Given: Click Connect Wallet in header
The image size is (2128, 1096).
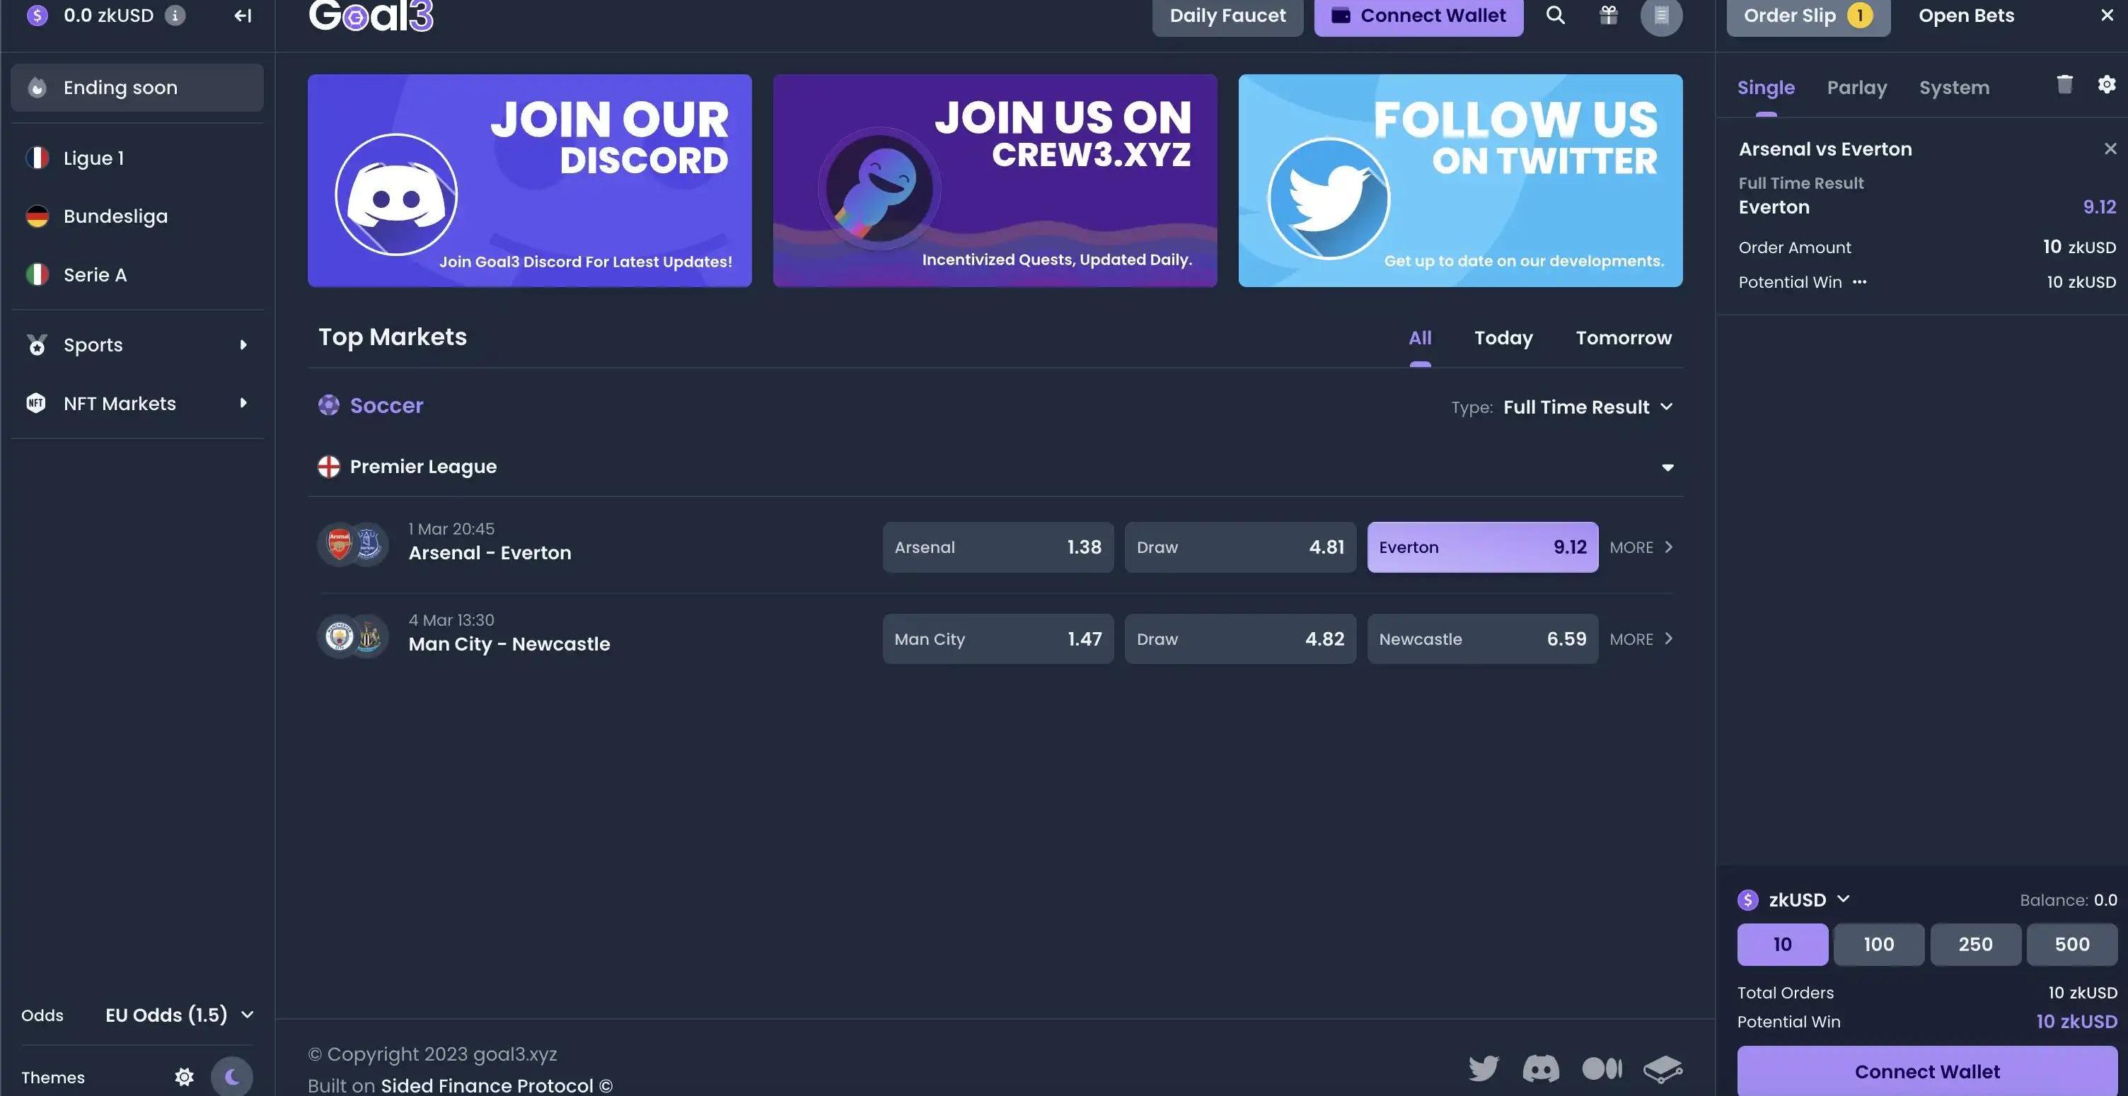Looking at the screenshot, I should [1418, 16].
